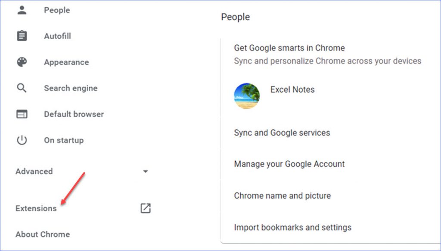Viewport: 441px width, 251px height.
Task: Click the People section heading
Action: (235, 17)
